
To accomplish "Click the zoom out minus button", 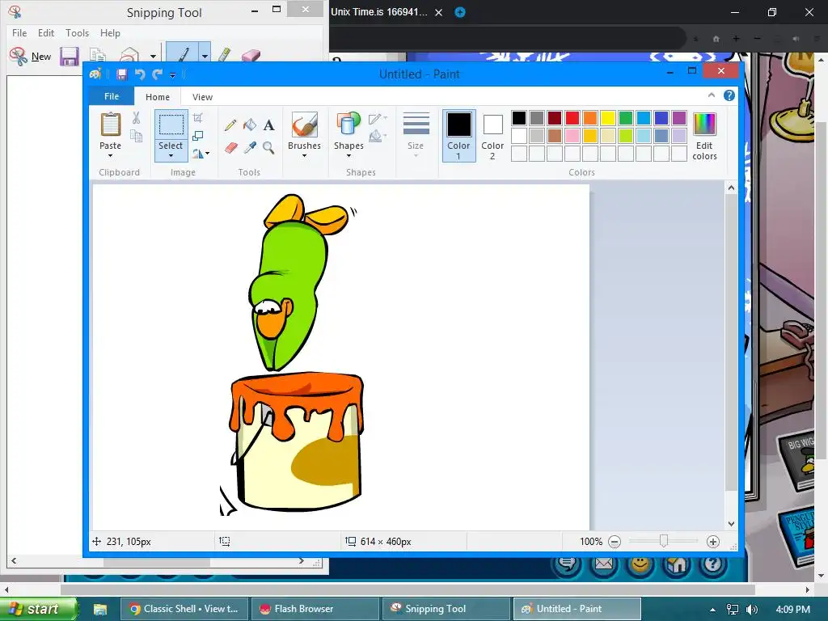I will click(615, 541).
